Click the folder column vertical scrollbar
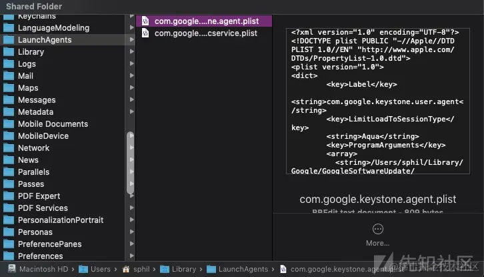 tap(130, 164)
